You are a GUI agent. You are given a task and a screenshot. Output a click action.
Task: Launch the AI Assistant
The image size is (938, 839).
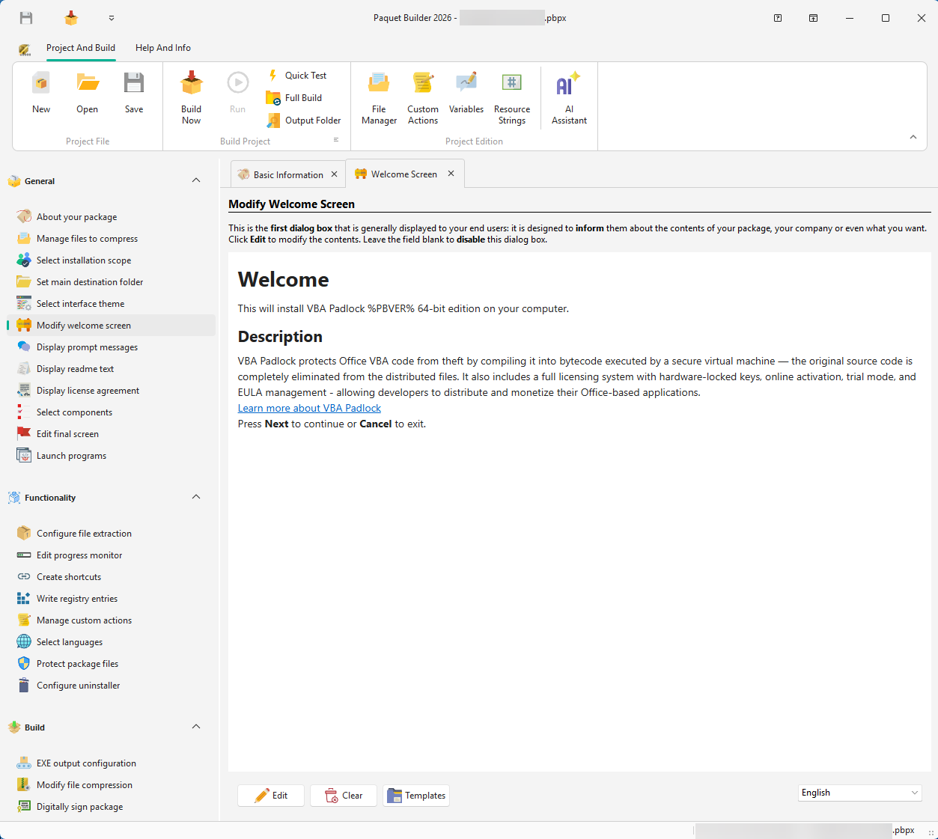[568, 95]
